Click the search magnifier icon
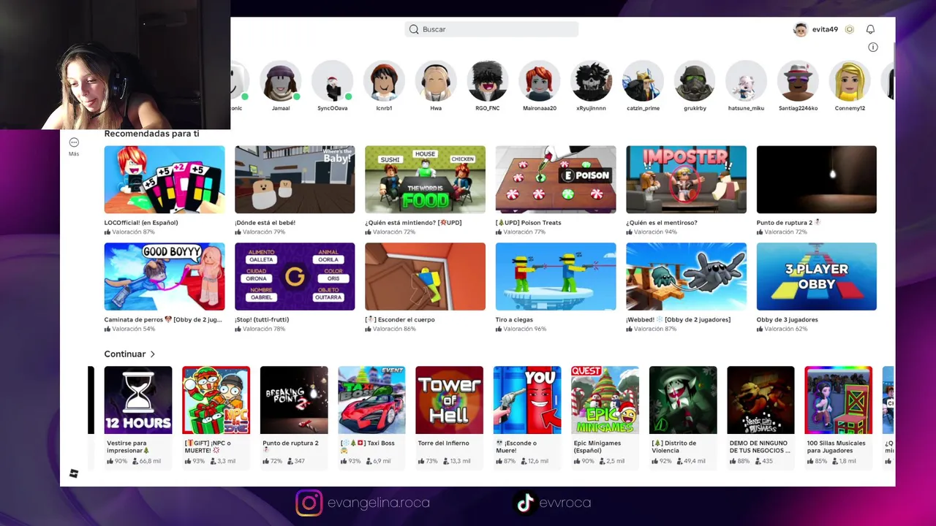The height and width of the screenshot is (526, 936). coord(414,29)
